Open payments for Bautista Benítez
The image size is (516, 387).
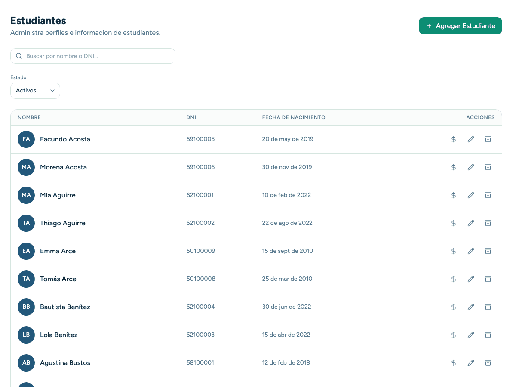(454, 307)
